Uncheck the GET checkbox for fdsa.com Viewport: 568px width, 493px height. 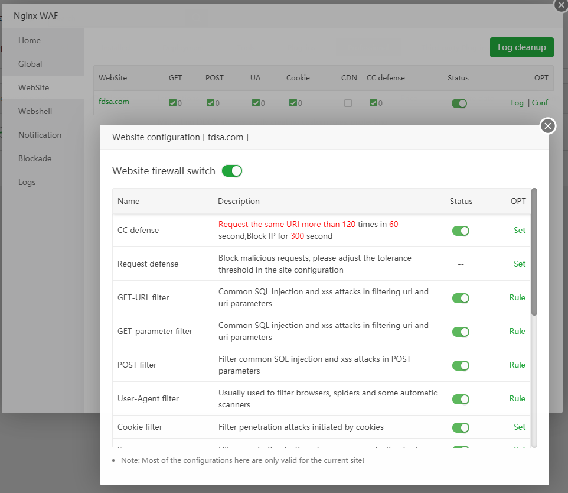click(172, 103)
